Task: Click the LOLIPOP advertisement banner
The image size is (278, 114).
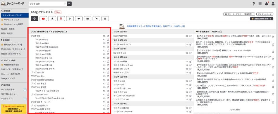Action: point(14,109)
